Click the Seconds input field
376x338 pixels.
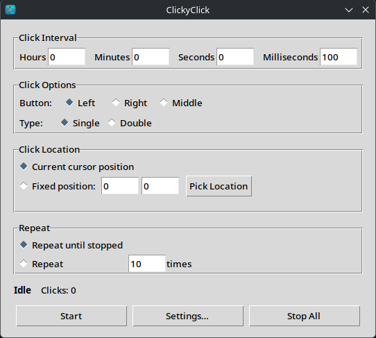coord(235,57)
